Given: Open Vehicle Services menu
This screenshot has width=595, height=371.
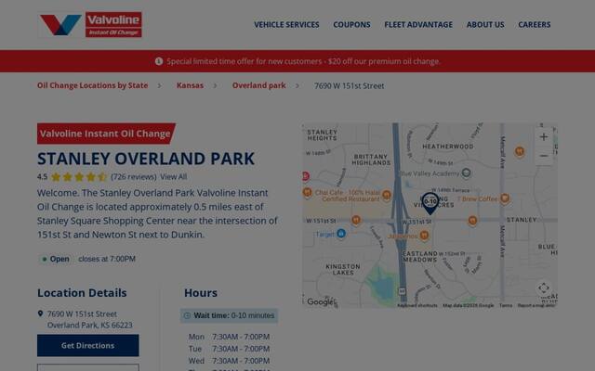Looking at the screenshot, I should (286, 25).
